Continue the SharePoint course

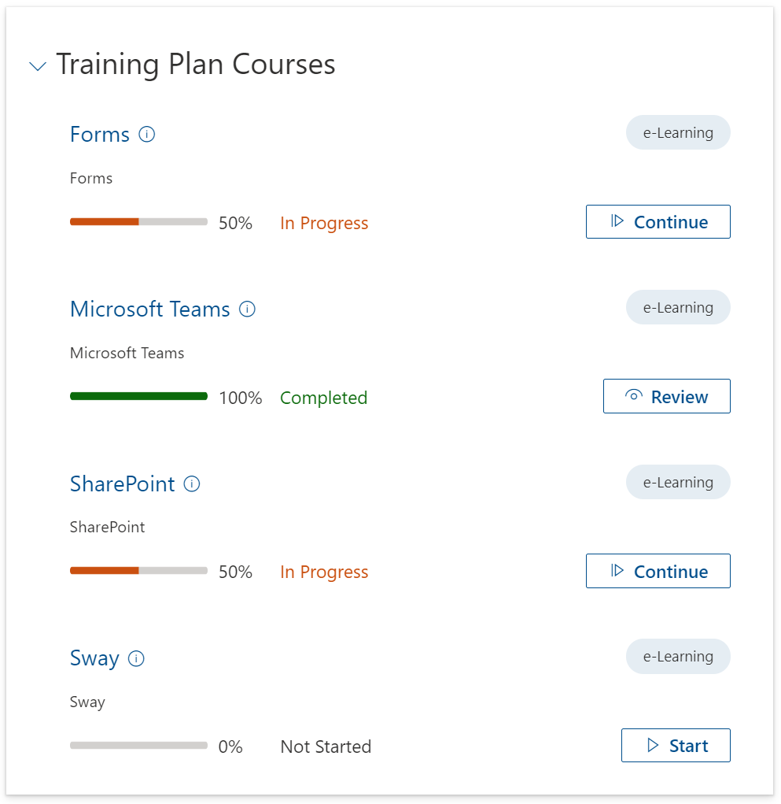658,572
